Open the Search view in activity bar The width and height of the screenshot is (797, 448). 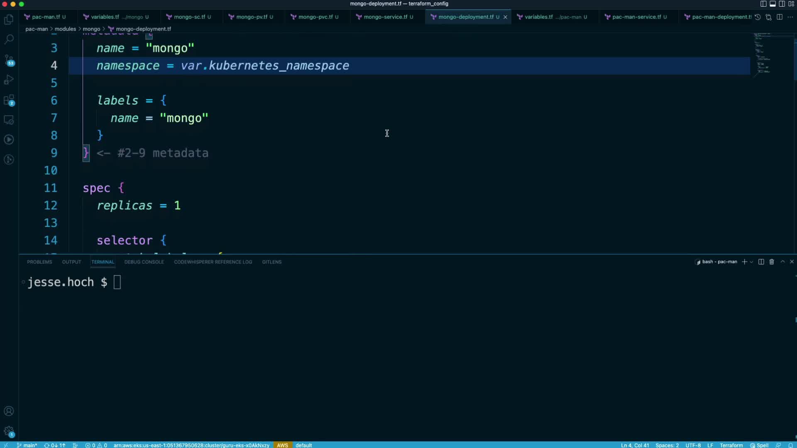pos(9,39)
